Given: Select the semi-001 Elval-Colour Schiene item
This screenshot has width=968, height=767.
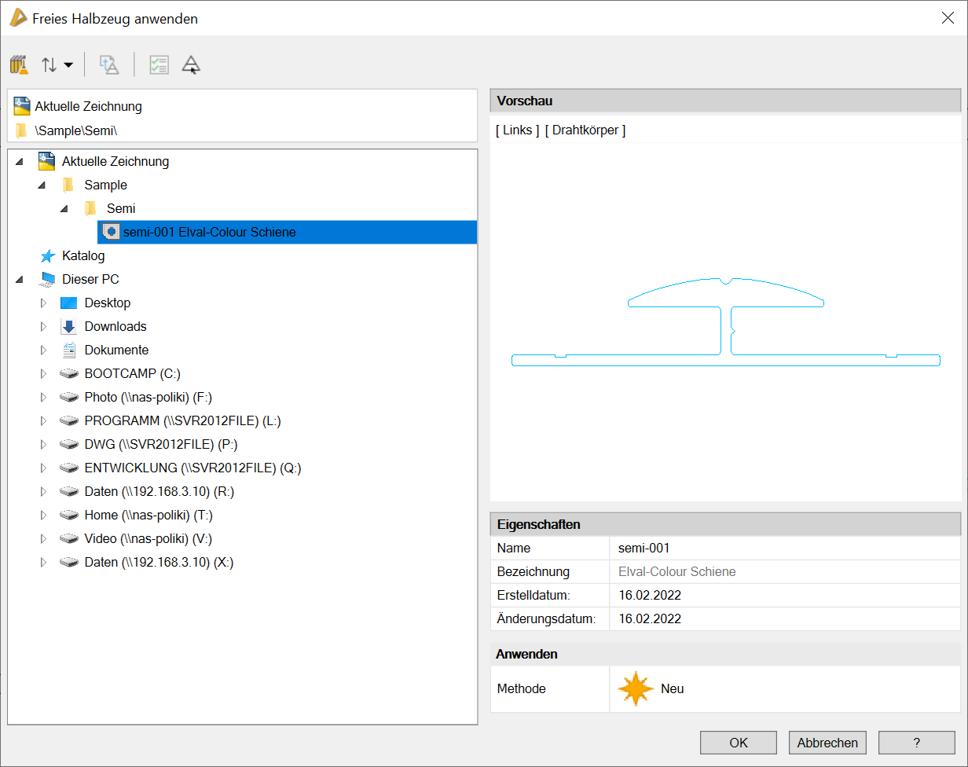Looking at the screenshot, I should (x=209, y=233).
